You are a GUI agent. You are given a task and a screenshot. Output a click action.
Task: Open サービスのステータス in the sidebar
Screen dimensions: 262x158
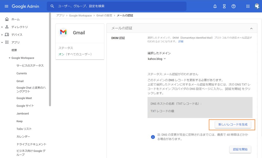click(30, 65)
